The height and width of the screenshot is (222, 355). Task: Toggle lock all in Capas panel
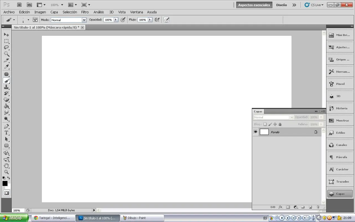(280, 124)
